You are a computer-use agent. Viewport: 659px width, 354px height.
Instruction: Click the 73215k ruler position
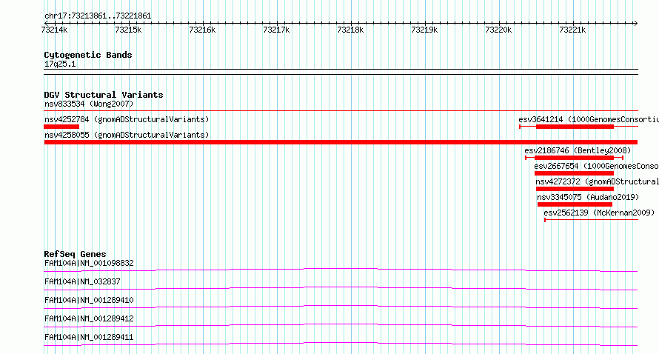click(x=128, y=30)
